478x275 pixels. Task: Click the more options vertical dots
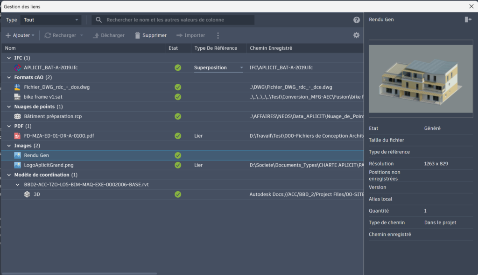(x=218, y=35)
